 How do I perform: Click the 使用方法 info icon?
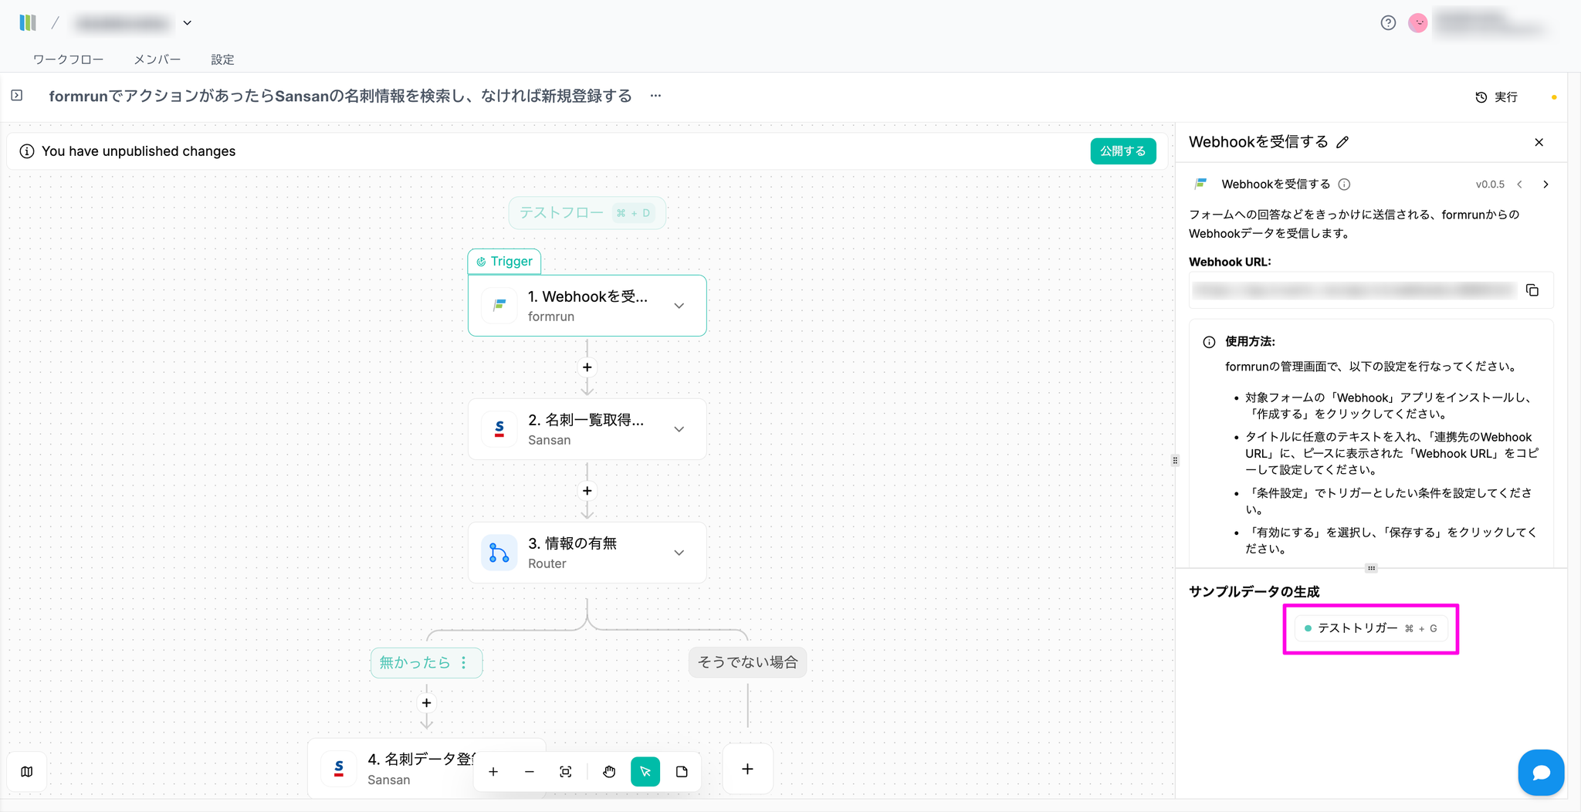[x=1209, y=342]
